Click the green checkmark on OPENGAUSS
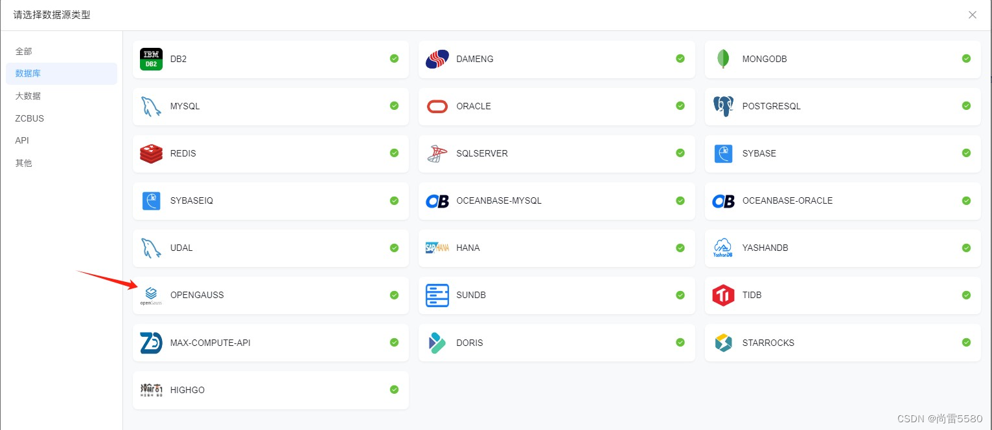992x430 pixels. 394,295
